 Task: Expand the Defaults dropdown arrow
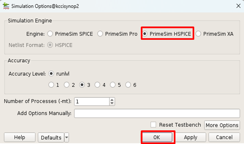tap(67, 137)
